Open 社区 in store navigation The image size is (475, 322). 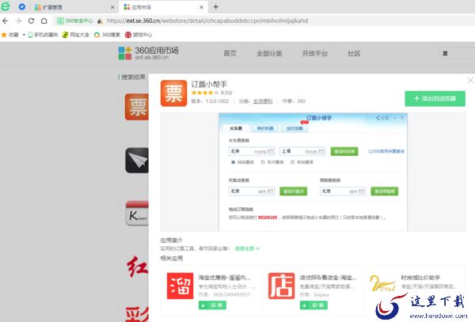(x=354, y=54)
